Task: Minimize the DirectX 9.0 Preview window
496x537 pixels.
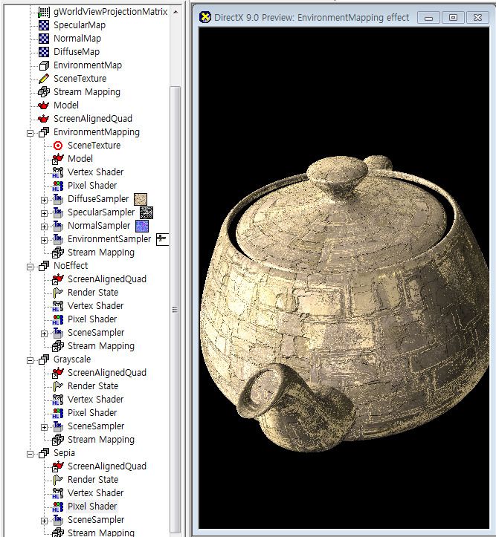Action: tap(428, 18)
